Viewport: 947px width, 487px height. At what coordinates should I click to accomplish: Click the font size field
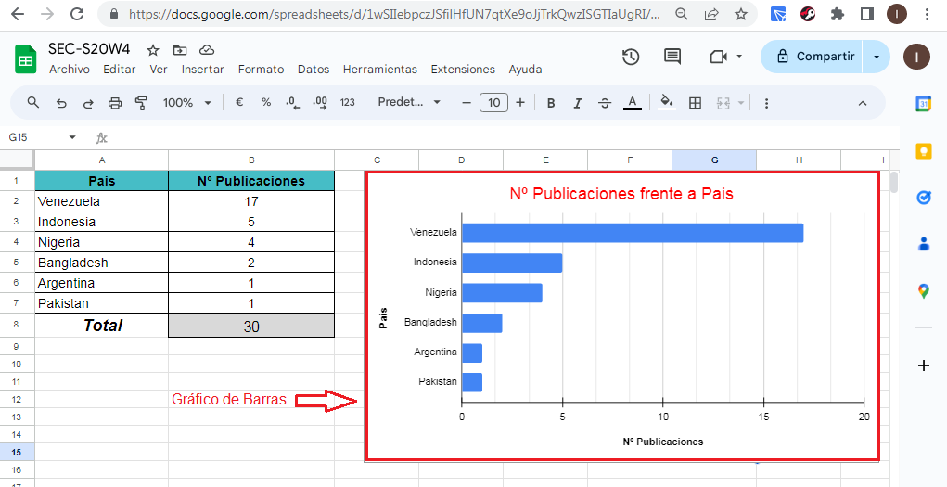[493, 103]
